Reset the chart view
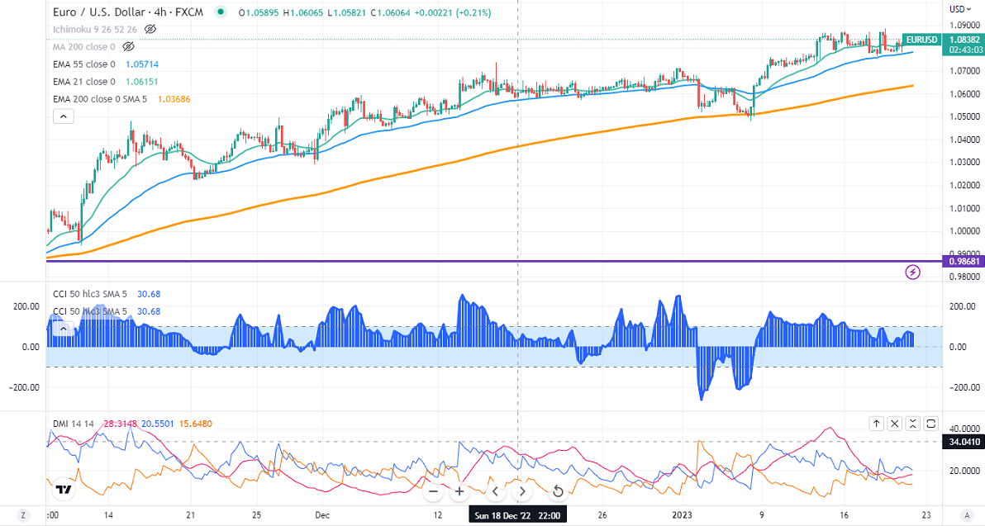Image resolution: width=985 pixels, height=526 pixels. click(x=558, y=491)
